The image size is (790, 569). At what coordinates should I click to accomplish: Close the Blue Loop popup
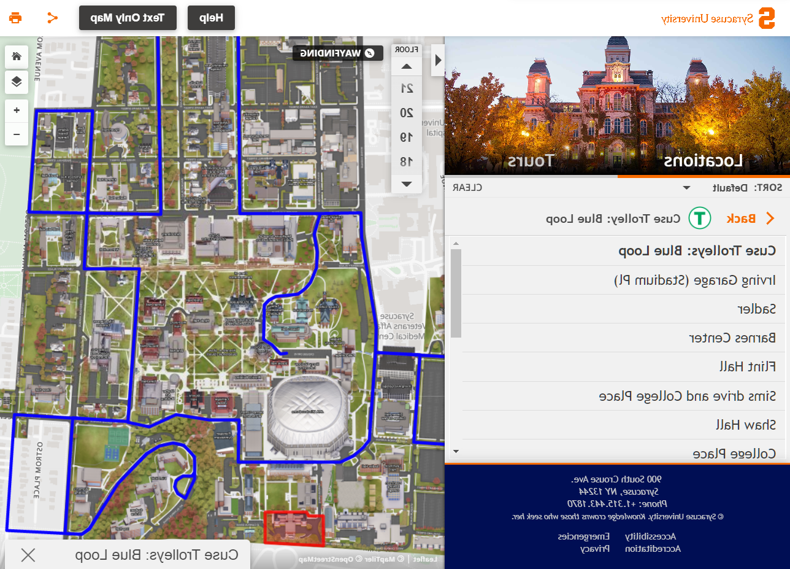[x=28, y=555]
